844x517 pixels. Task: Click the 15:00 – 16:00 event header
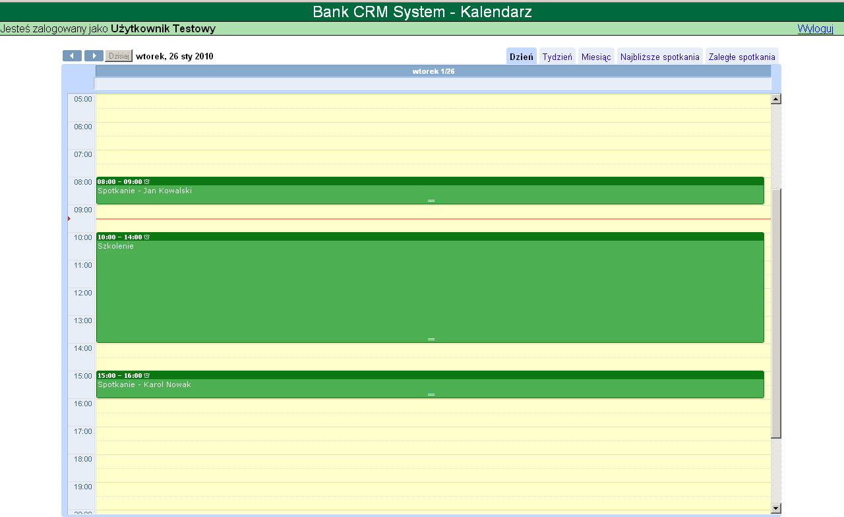coord(430,375)
